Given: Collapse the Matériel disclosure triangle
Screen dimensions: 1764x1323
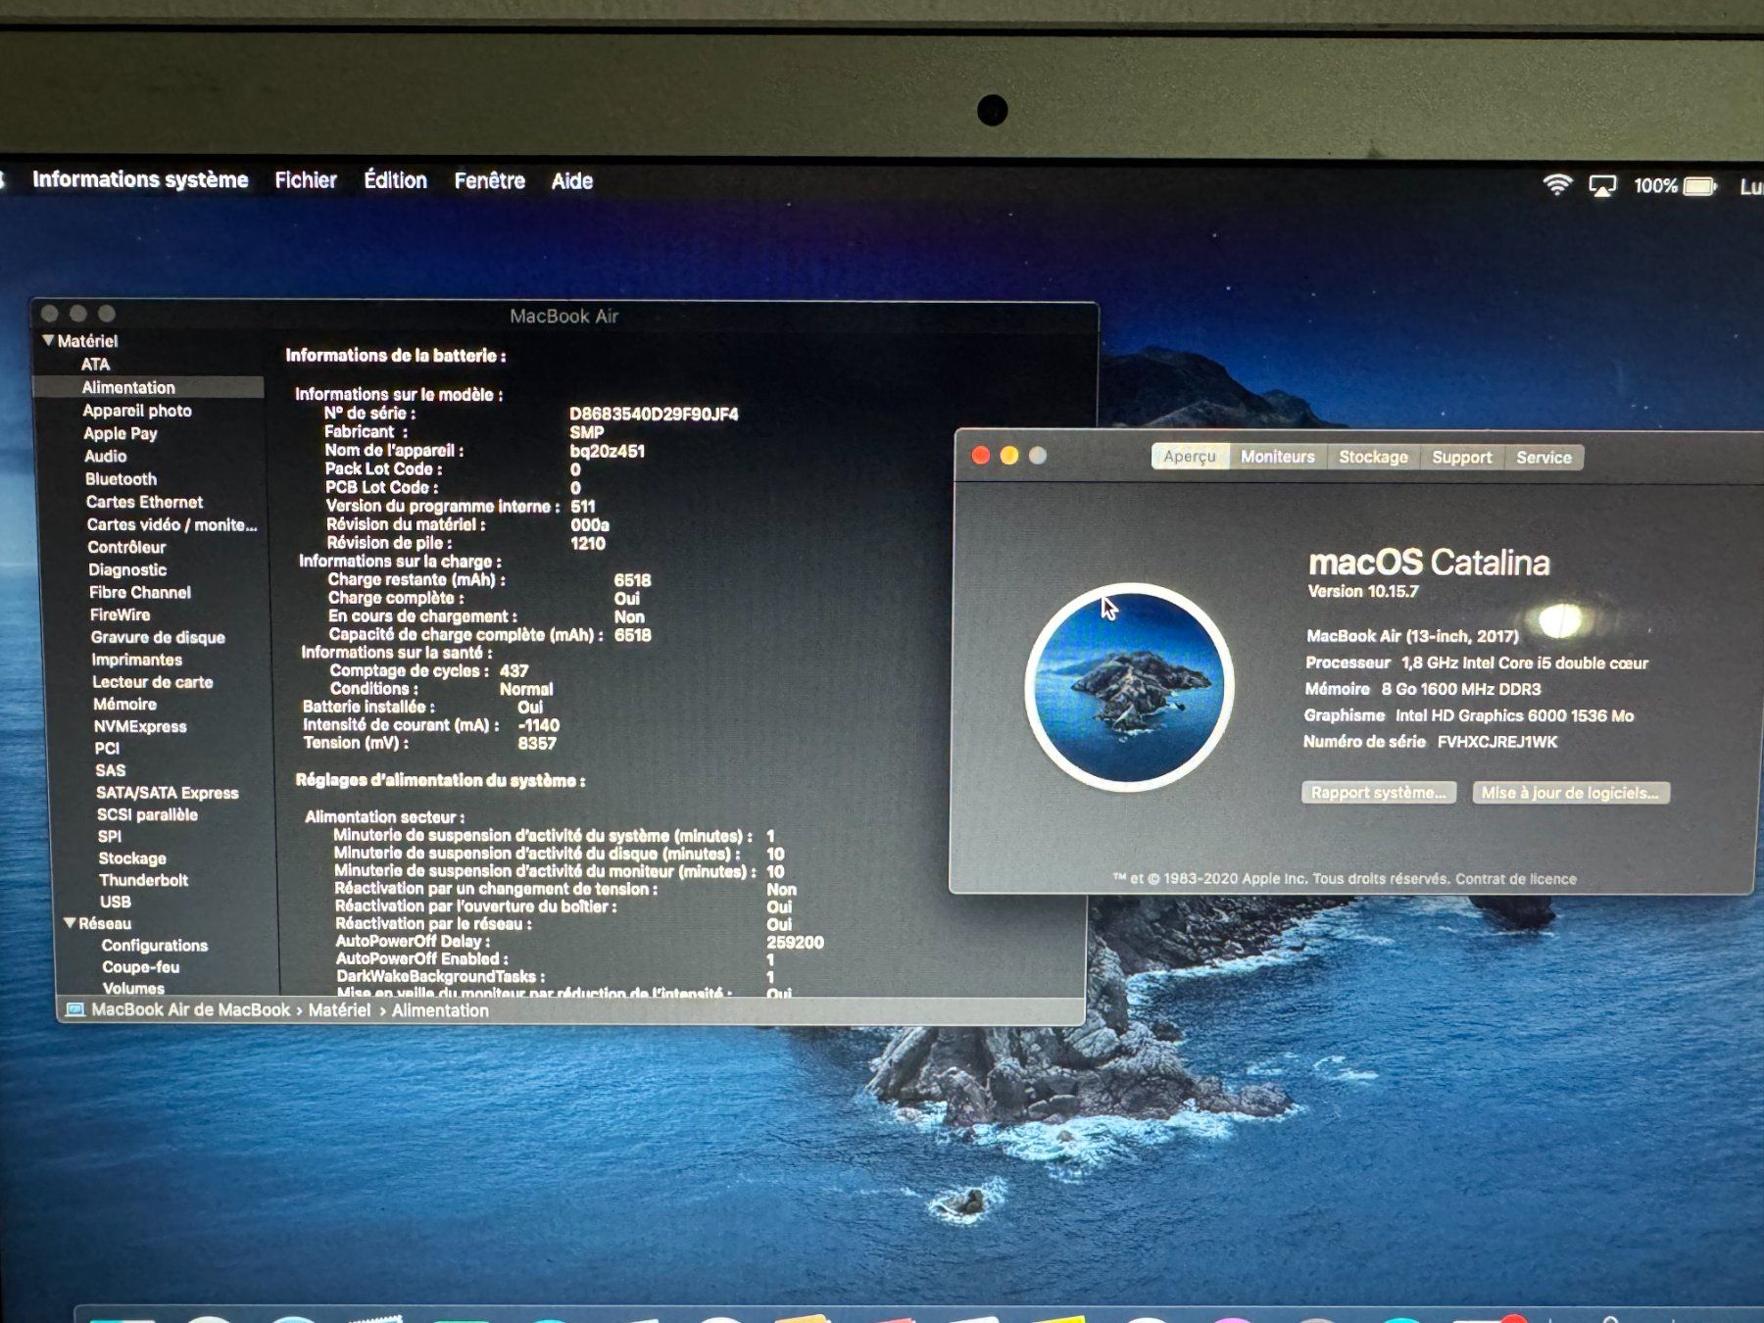Looking at the screenshot, I should pyautogui.click(x=48, y=340).
